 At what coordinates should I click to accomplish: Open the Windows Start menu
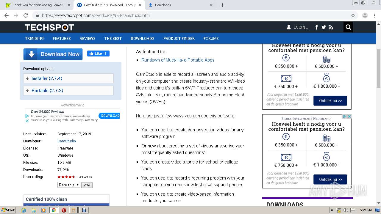[x=8, y=210]
